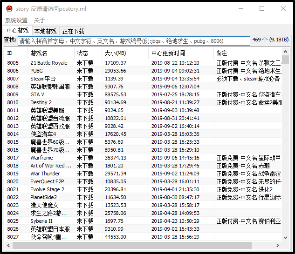Select the War Thunder row
Viewport: 295px width, 254px height.
click(143, 174)
